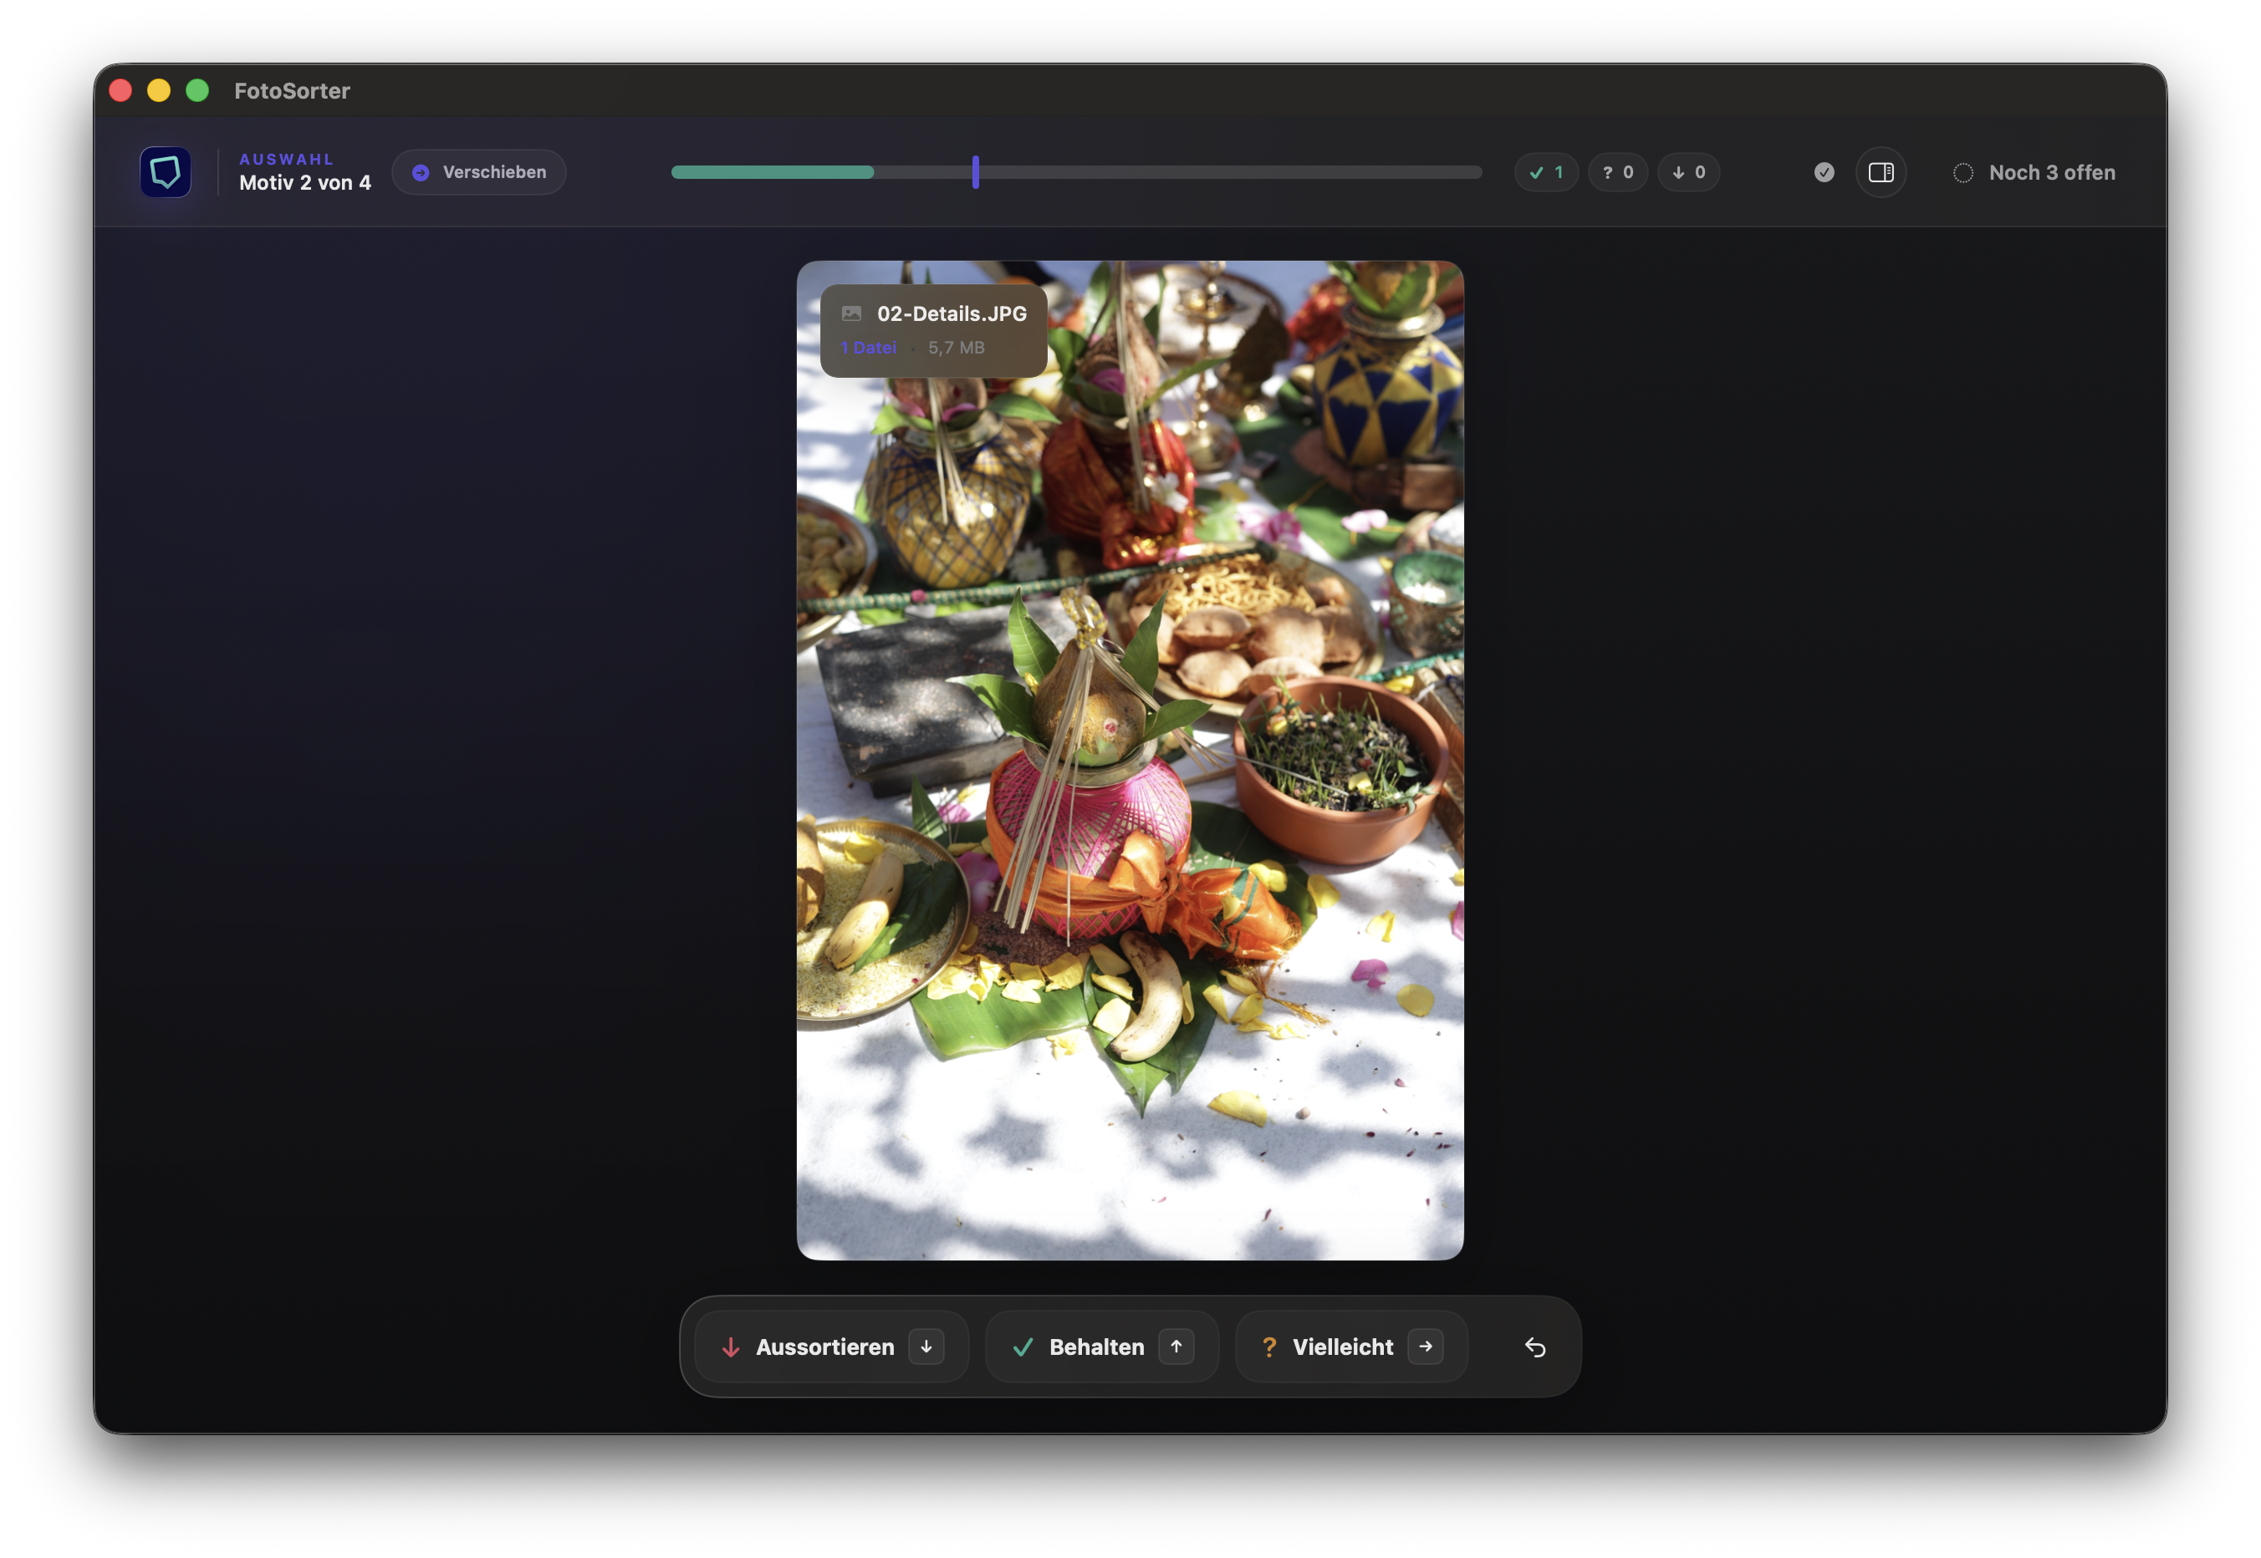Image resolution: width=2261 pixels, height=1558 pixels.
Task: Click the 1 Datei link
Action: point(868,348)
